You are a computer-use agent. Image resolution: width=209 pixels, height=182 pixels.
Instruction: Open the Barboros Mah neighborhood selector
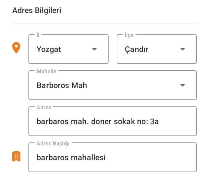tap(113, 85)
